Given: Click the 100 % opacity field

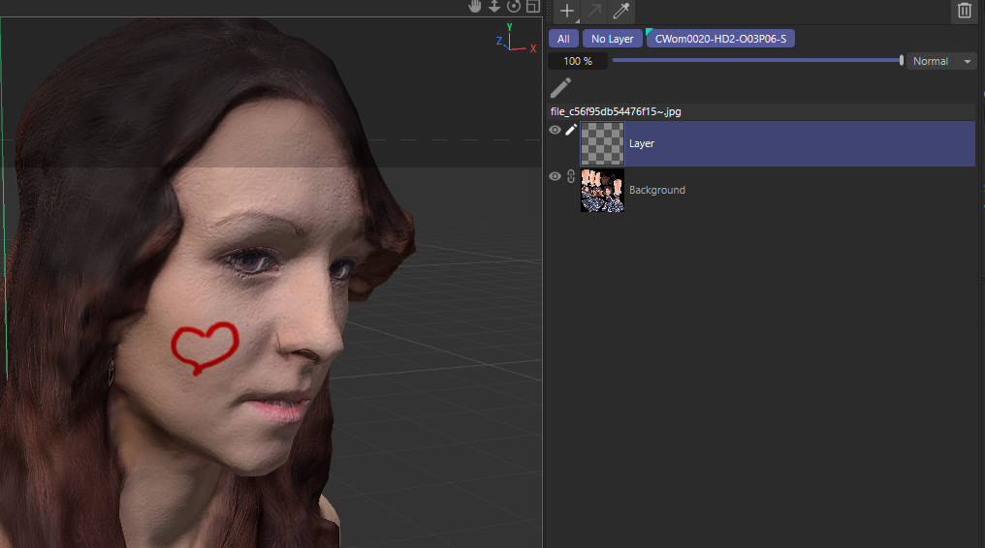Looking at the screenshot, I should click(578, 61).
